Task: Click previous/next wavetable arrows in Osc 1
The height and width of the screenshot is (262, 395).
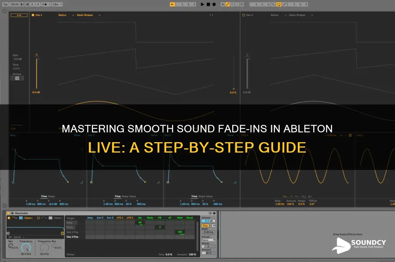Action: [211, 15]
